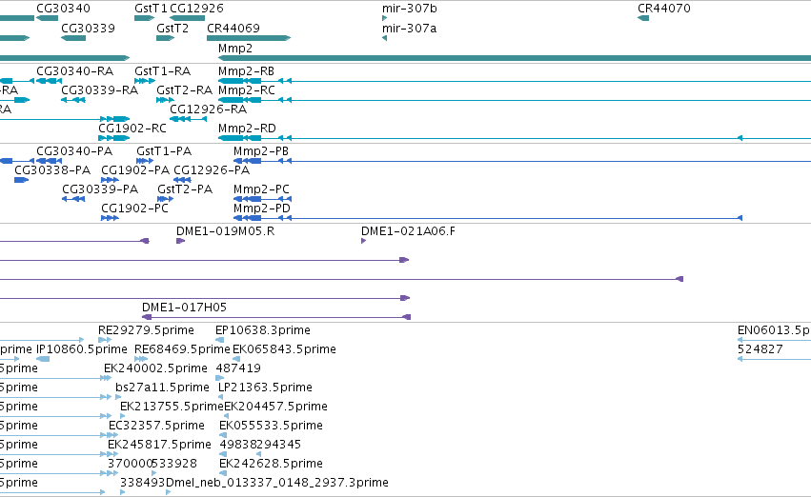Click the Mmp2-PB protein label

(x=261, y=150)
